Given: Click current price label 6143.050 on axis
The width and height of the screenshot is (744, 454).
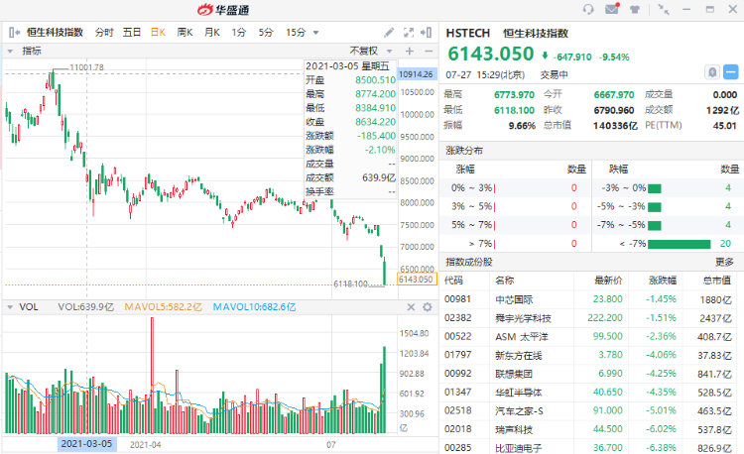Looking at the screenshot, I should click(417, 280).
